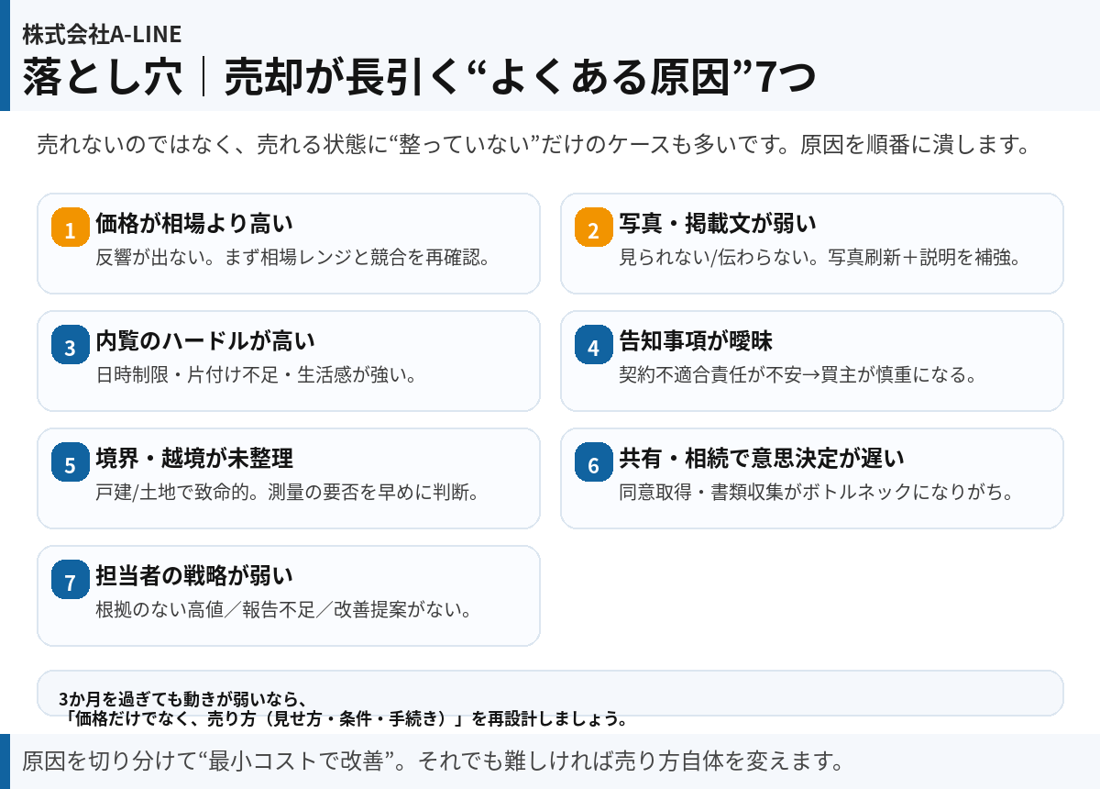Screen dimensions: 1100x789
Task: Select the heading 写真・掲載文が弱い
Action: point(717,223)
